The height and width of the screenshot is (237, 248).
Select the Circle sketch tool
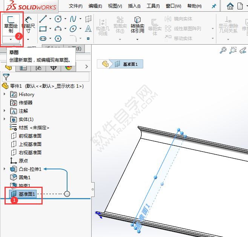tap(58, 19)
